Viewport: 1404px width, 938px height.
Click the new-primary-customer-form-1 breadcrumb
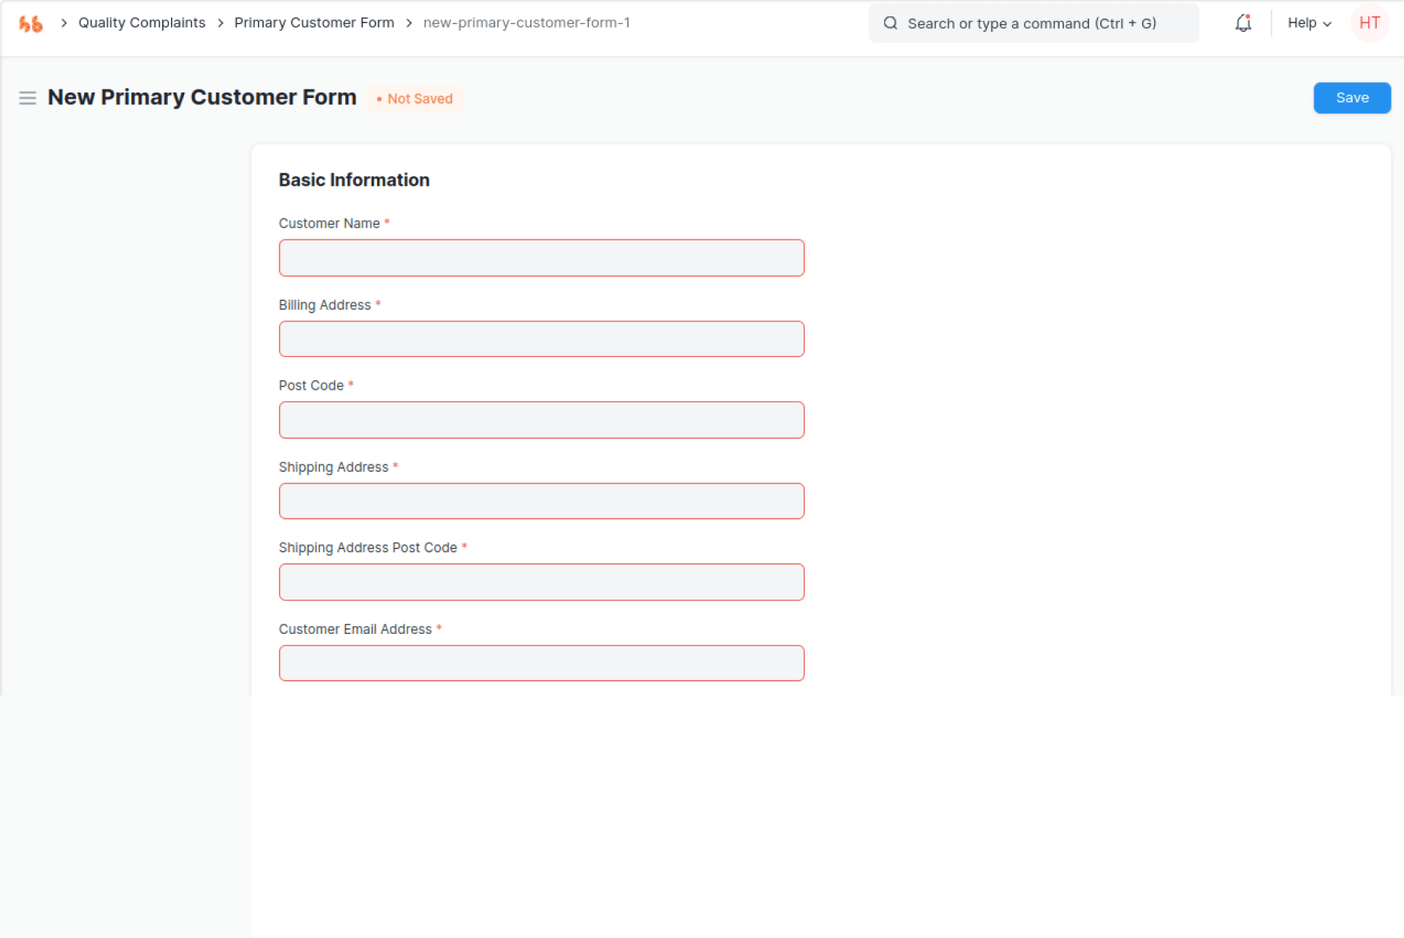[x=526, y=23]
